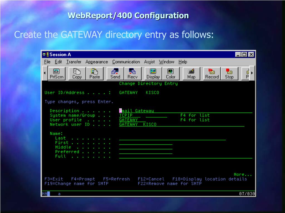Click the User profile field with GATEWAY

(x=132, y=120)
